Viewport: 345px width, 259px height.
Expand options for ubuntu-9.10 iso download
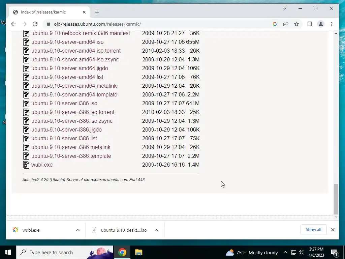click(156, 230)
